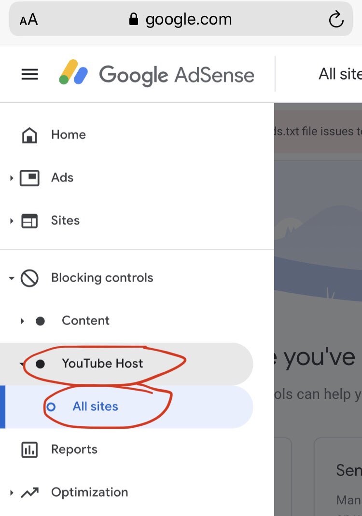Image resolution: width=362 pixels, height=516 pixels.
Task: Select Blocking controls menu label
Action: (102, 278)
